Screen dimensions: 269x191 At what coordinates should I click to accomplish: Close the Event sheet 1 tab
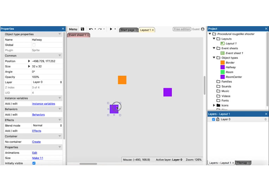click(88, 35)
